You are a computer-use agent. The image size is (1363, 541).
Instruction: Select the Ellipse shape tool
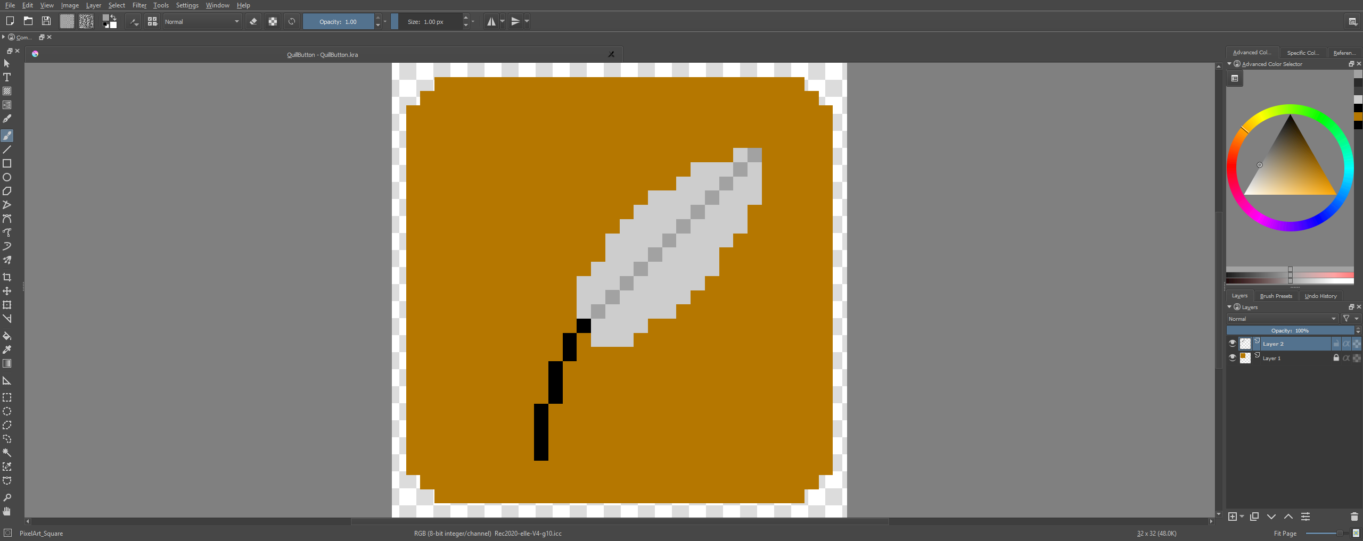click(x=7, y=177)
